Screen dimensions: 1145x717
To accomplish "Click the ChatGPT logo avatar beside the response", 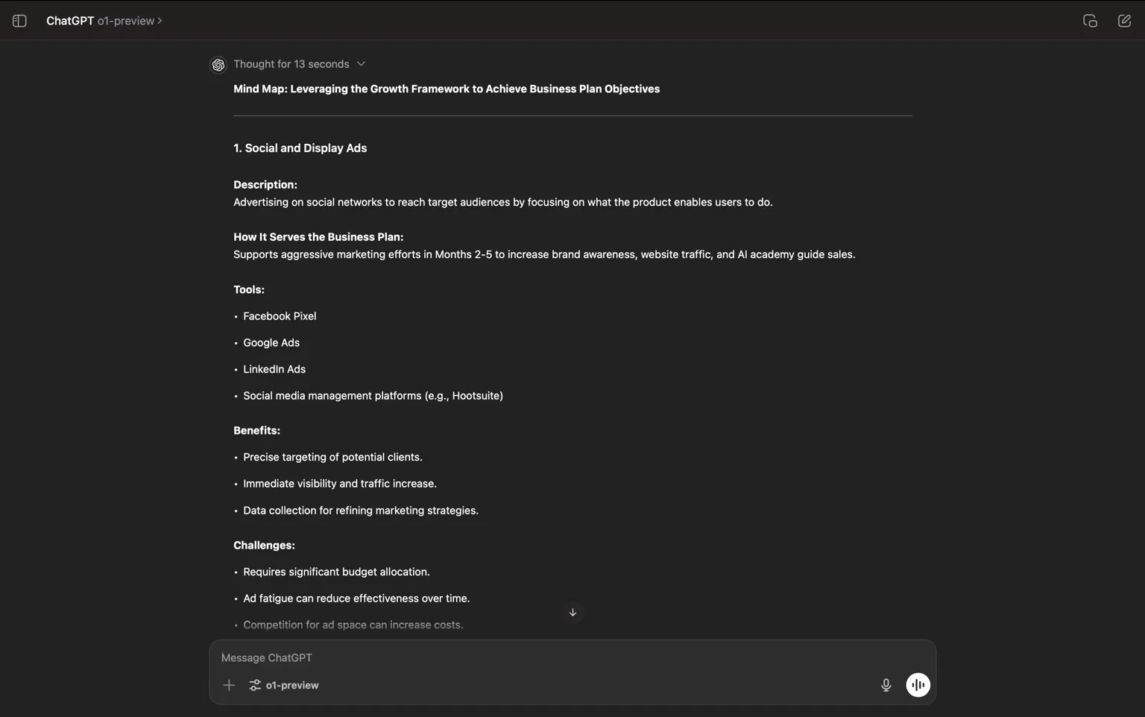I will 218,65.
